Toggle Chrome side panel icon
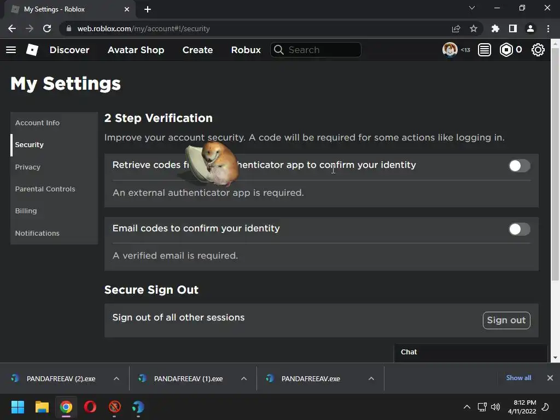 pyautogui.click(x=513, y=28)
